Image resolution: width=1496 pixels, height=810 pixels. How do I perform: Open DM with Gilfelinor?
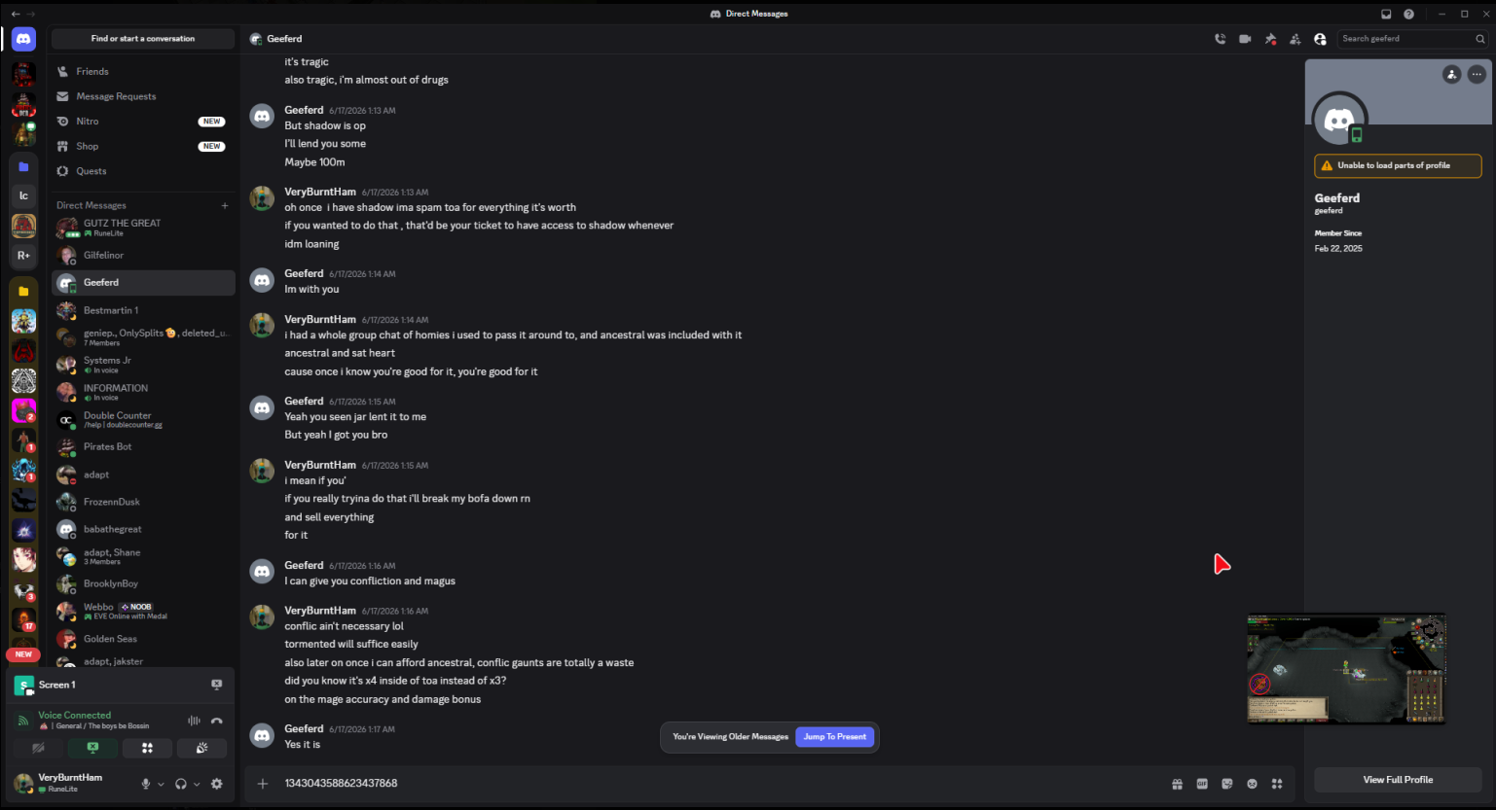[143, 255]
